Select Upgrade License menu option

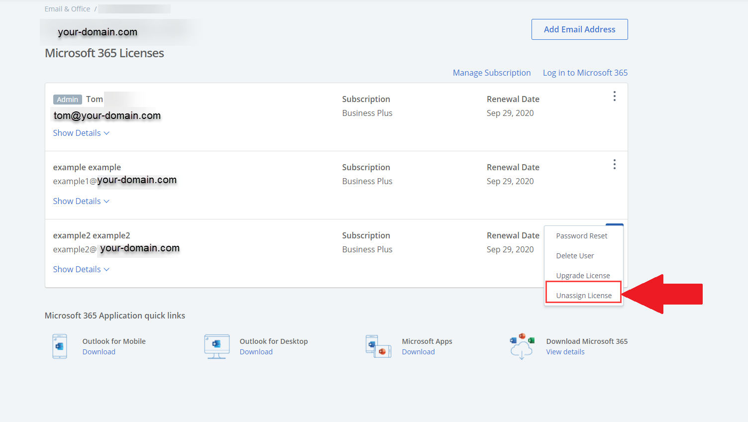583,276
